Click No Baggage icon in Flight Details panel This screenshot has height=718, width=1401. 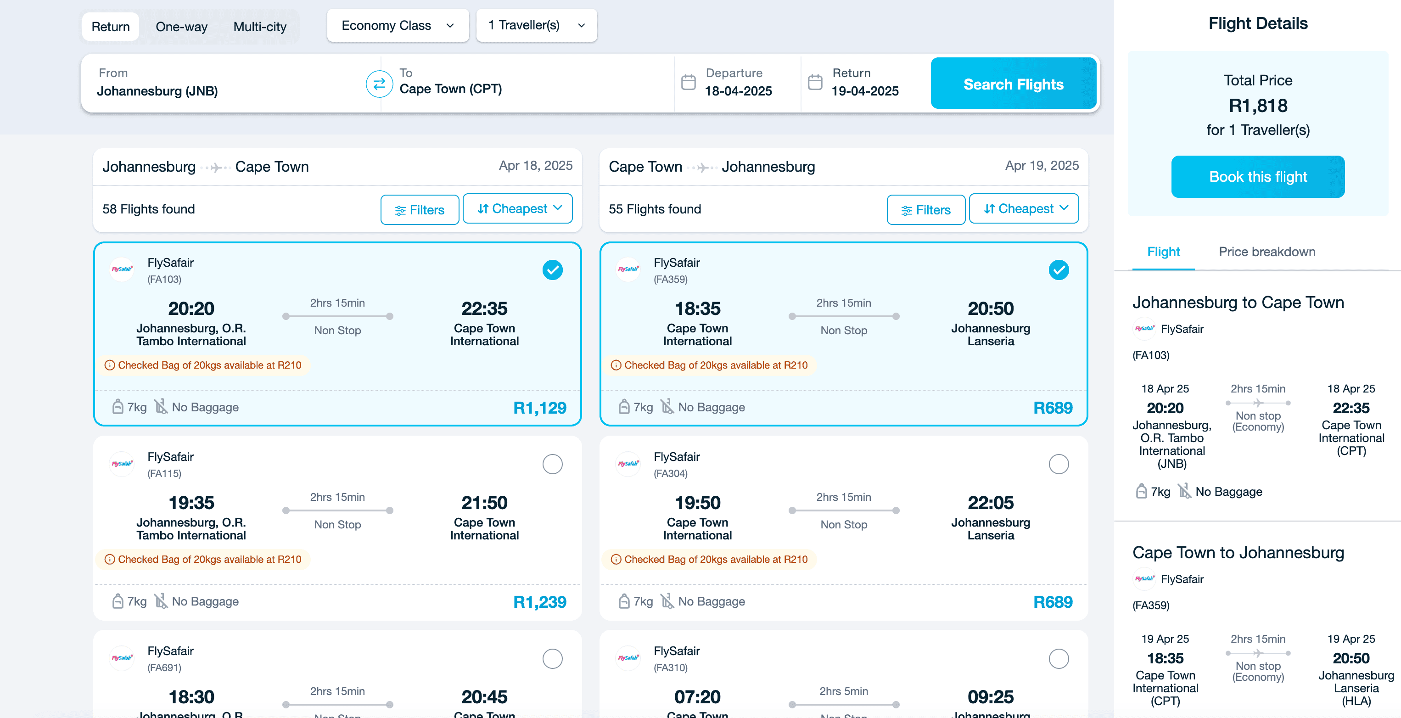[1184, 491]
